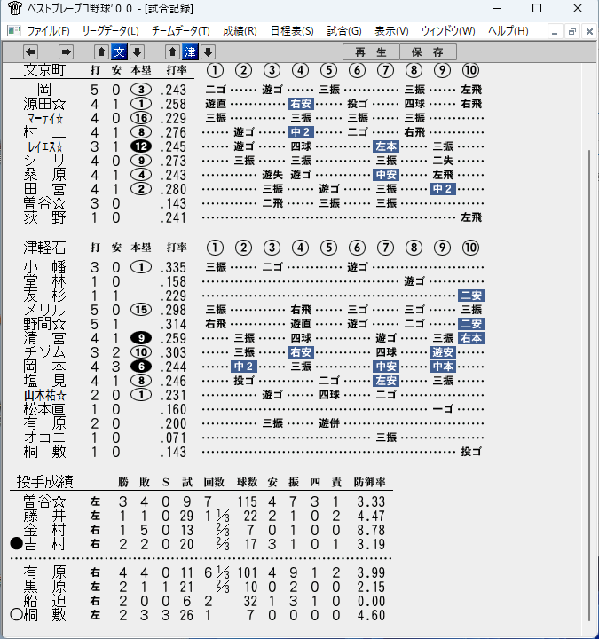The width and height of the screenshot is (599, 639).
Task: Open the ヘルプ(H) menu
Action: (x=508, y=31)
